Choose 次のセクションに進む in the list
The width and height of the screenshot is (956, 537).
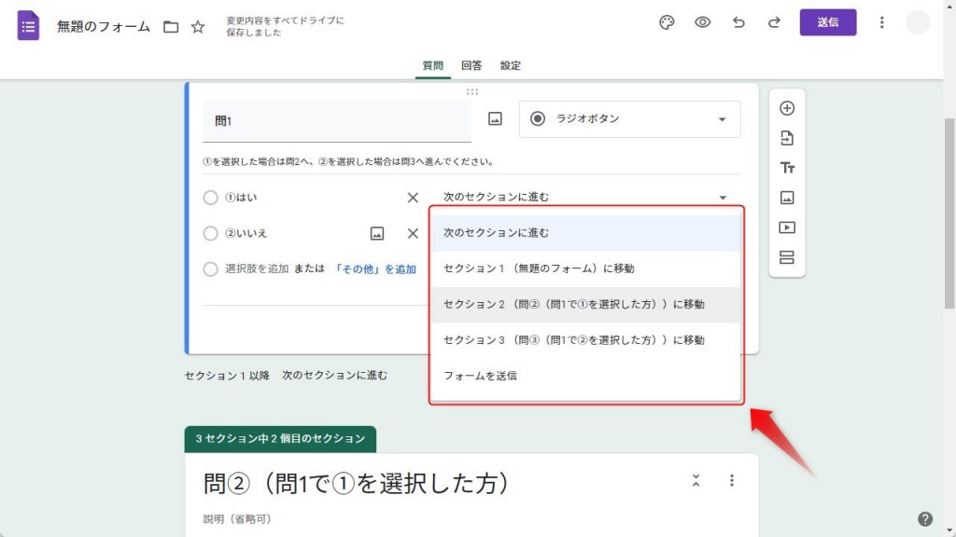click(x=585, y=233)
